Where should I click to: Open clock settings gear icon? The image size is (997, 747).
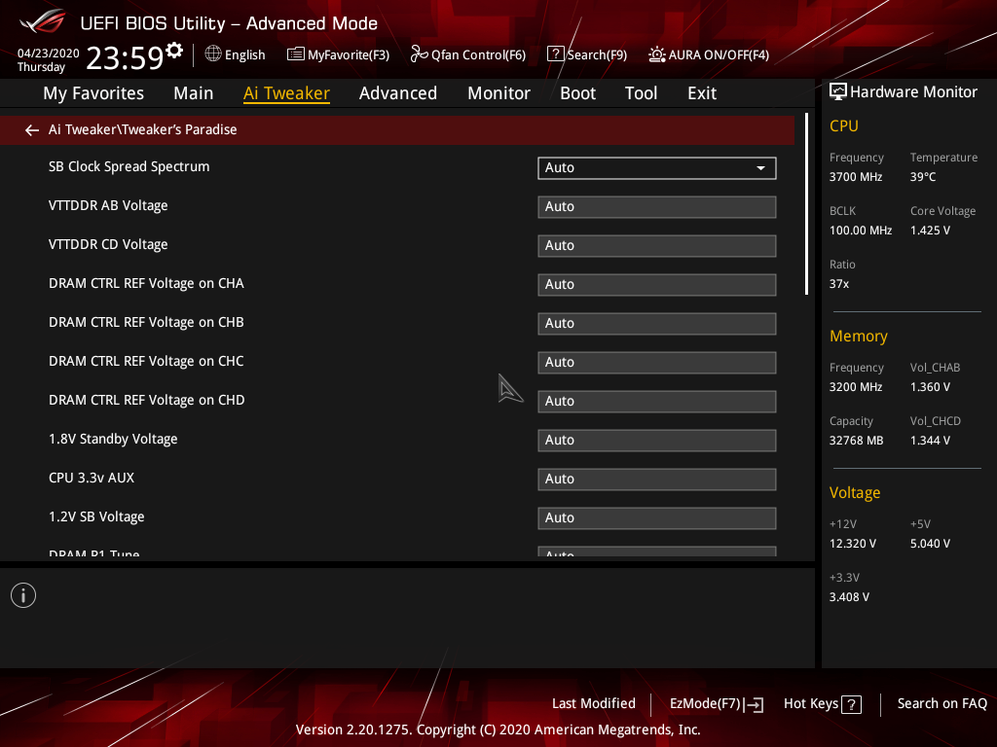click(x=174, y=50)
